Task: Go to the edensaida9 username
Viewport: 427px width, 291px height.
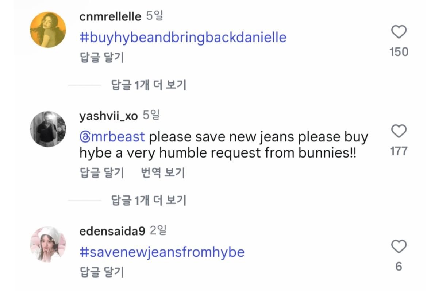Action: pos(112,231)
